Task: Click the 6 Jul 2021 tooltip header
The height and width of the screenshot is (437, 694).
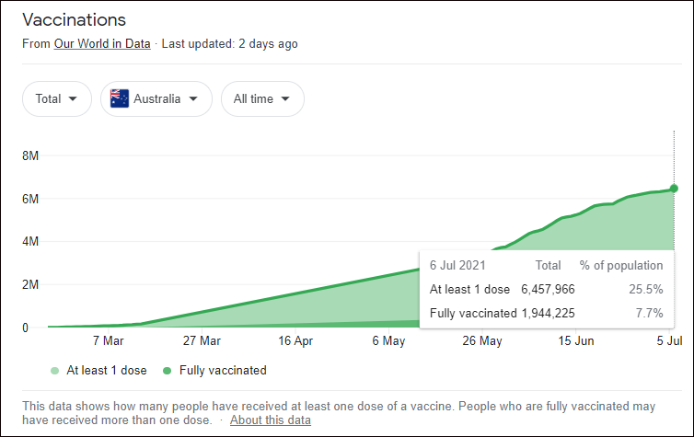Action: 457,265
